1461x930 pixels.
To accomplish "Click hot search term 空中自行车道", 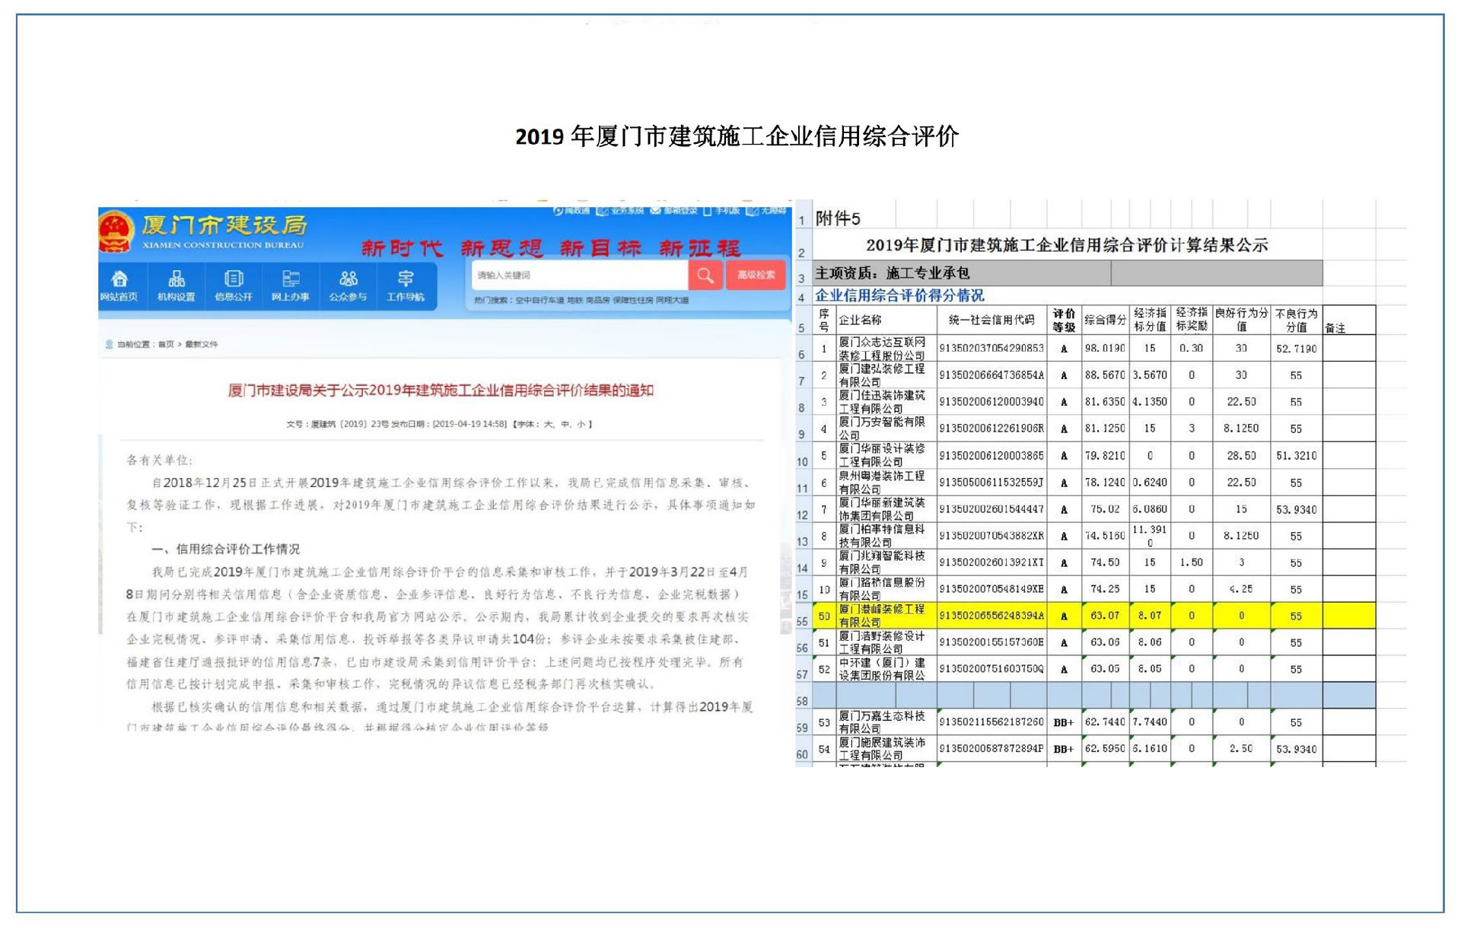I will pyautogui.click(x=540, y=300).
